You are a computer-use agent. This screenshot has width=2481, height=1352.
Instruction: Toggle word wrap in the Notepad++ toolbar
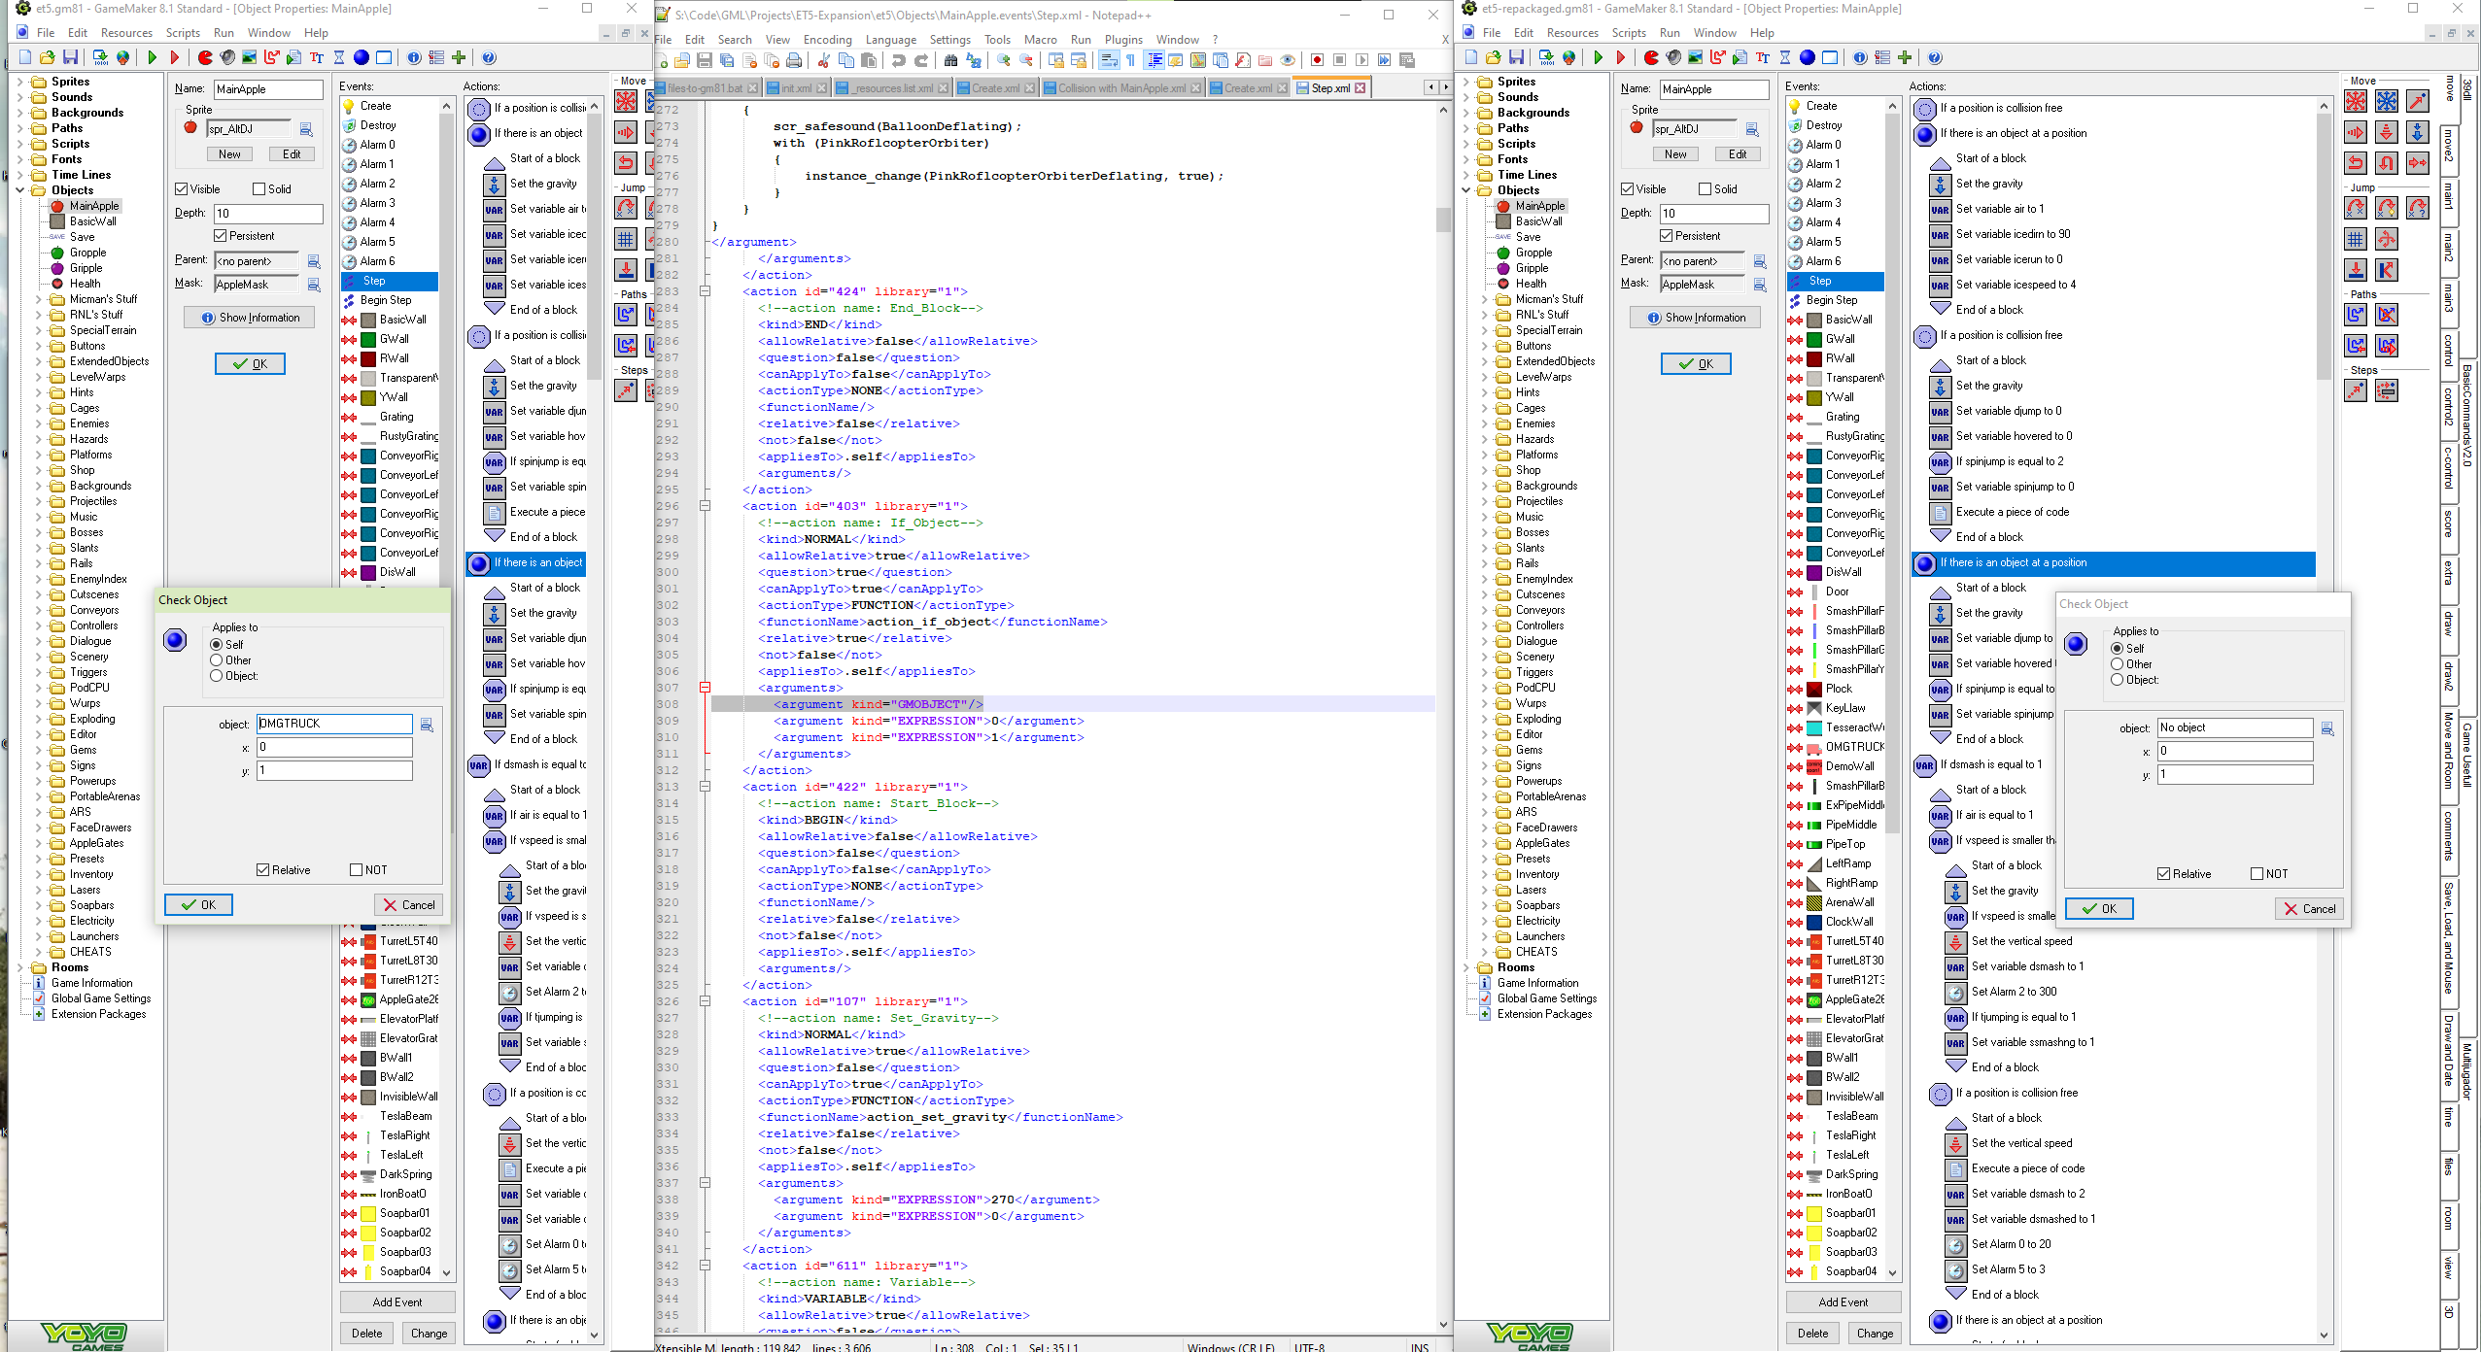(x=1109, y=60)
